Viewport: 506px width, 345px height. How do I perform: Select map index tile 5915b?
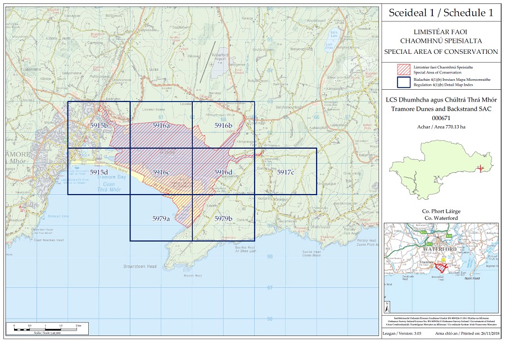pos(98,126)
